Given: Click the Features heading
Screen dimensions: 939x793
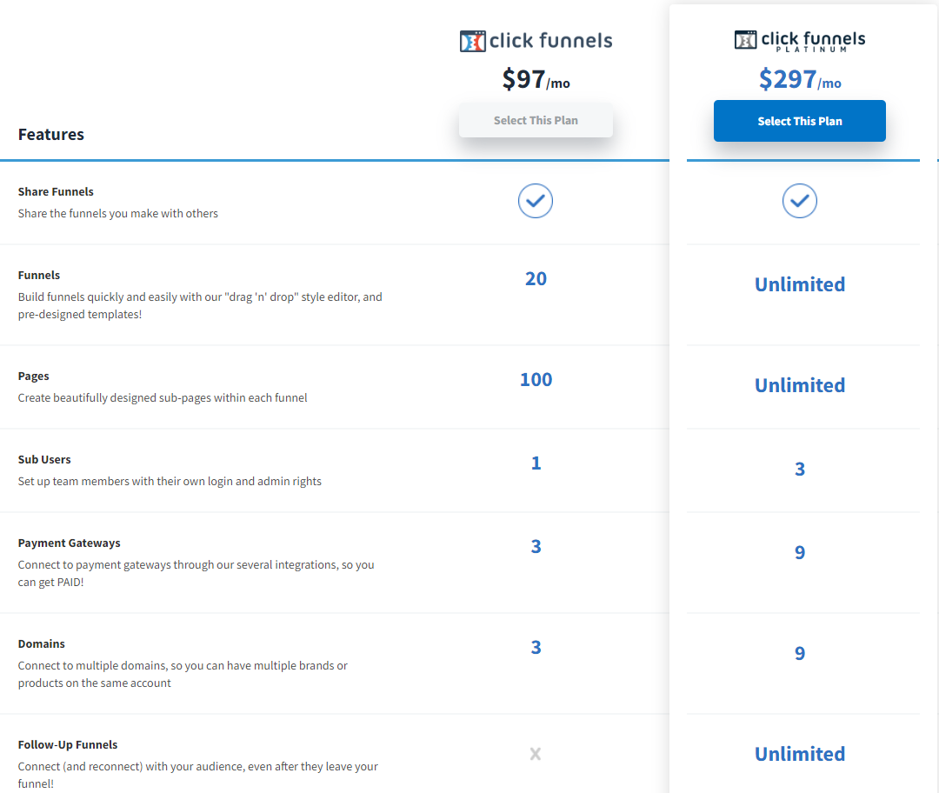Looking at the screenshot, I should coord(50,134).
